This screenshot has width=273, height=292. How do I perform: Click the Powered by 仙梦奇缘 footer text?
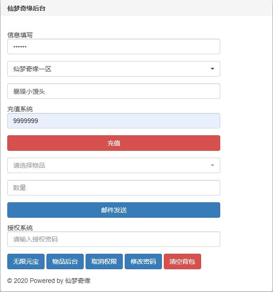click(49, 281)
